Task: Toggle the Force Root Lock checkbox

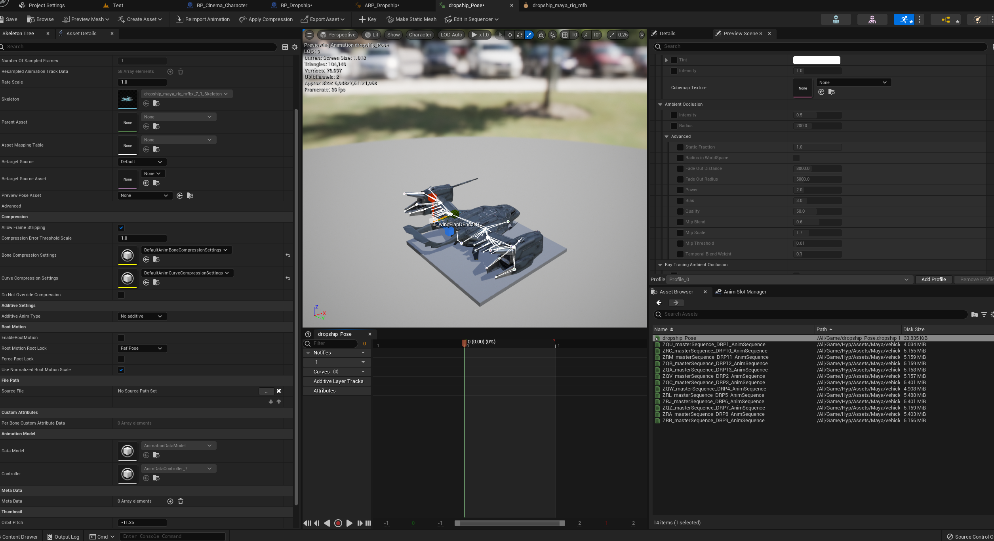Action: (121, 359)
